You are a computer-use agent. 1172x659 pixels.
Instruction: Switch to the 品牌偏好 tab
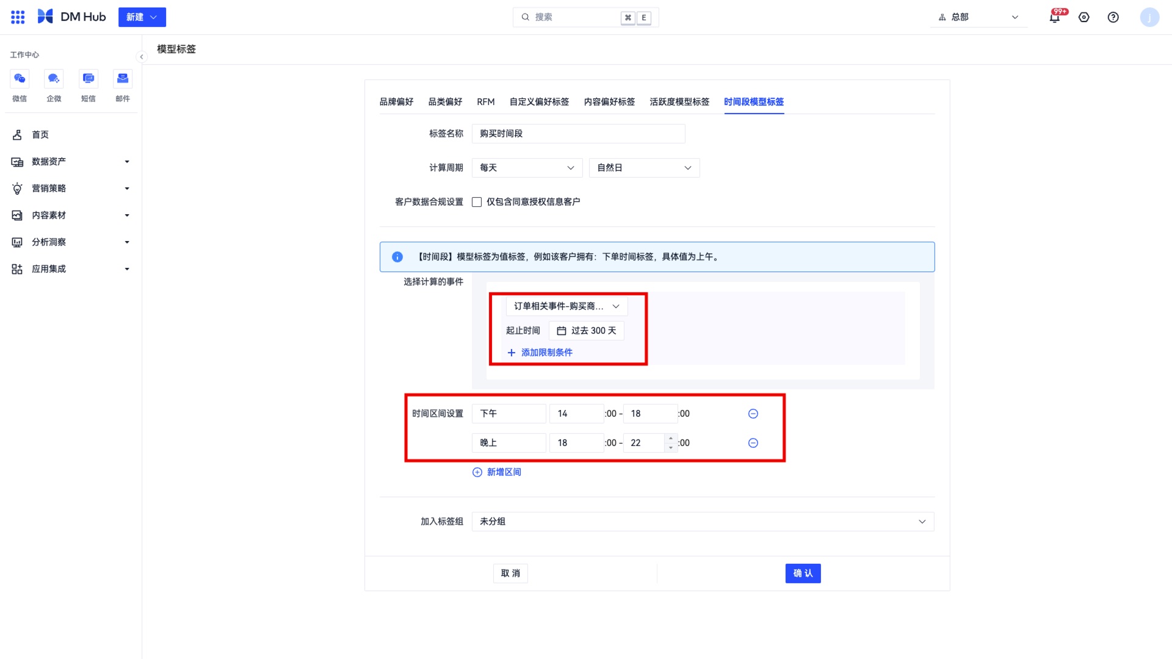[396, 102]
